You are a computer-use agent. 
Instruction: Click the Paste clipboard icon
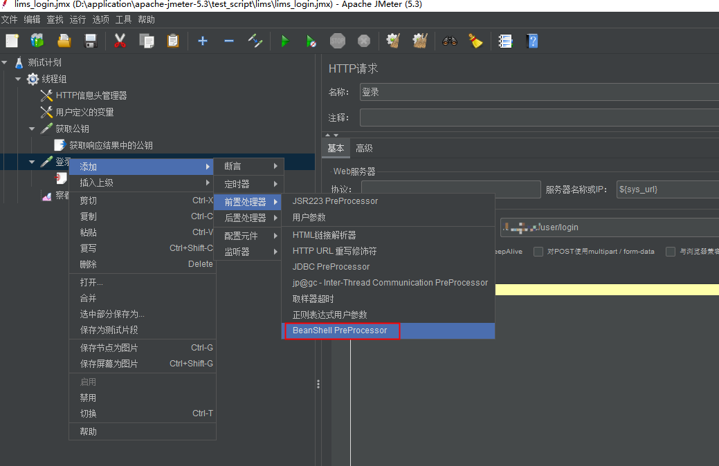(173, 41)
